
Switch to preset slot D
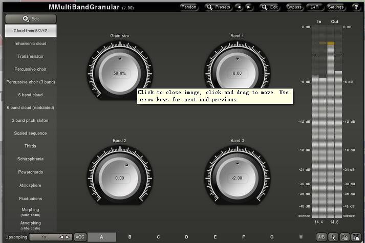pyautogui.click(x=187, y=237)
